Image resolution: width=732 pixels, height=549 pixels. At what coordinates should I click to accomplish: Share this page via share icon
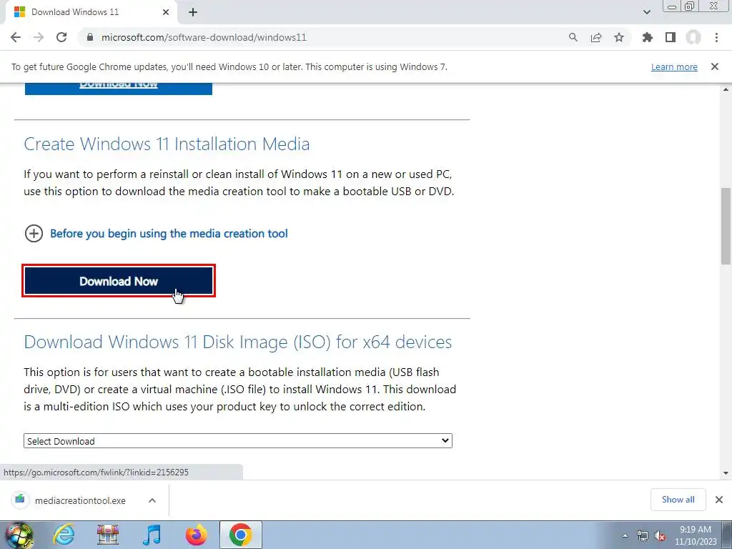(x=596, y=37)
